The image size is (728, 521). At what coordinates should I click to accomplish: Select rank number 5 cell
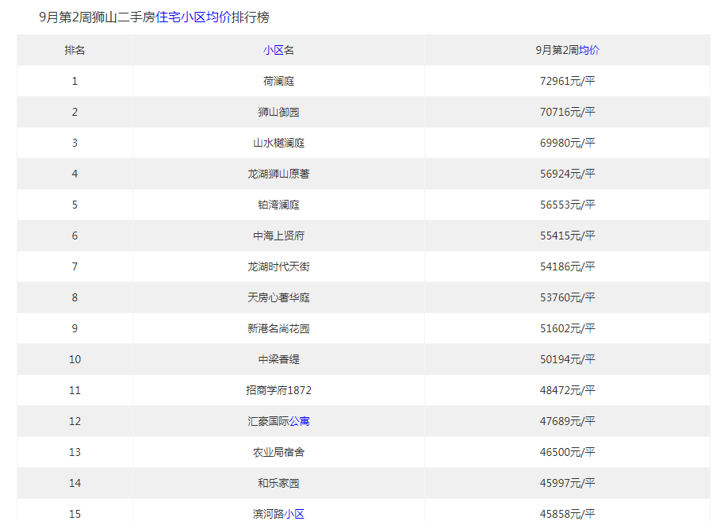point(75,205)
